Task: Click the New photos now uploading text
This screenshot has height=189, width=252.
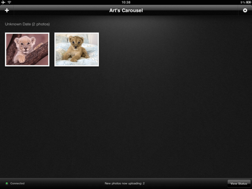Action: 125,183
